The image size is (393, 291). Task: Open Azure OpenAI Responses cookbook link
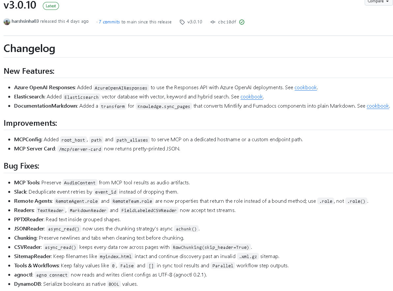[305, 88]
